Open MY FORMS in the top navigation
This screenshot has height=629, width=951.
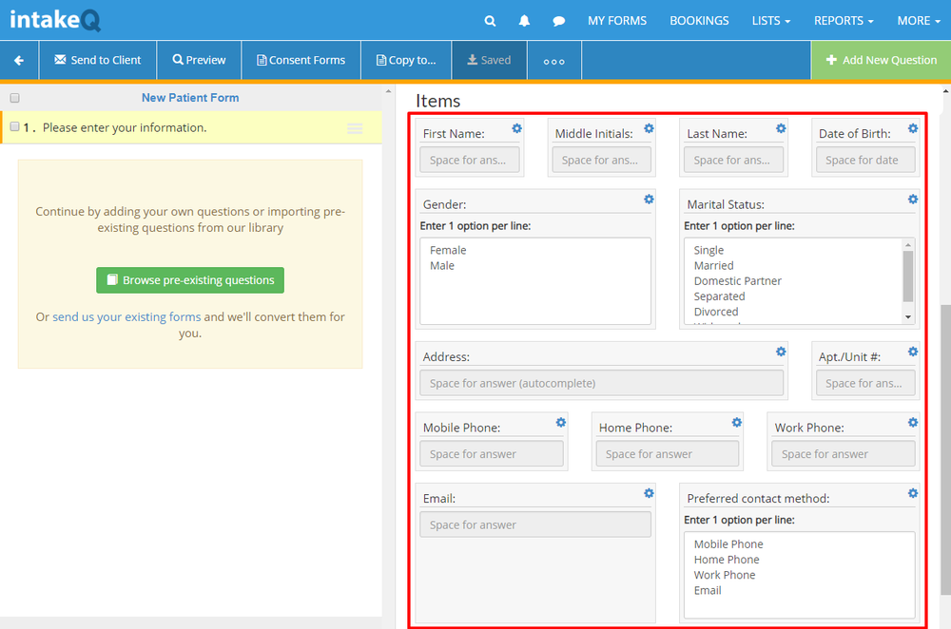pos(617,21)
